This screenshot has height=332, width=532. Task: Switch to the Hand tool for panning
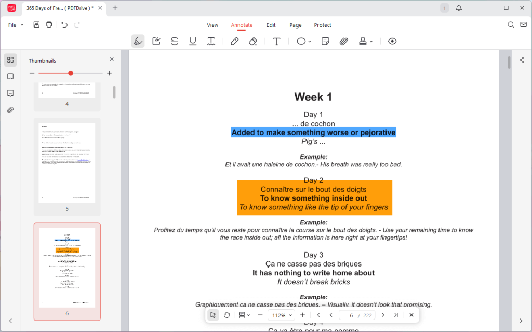[x=226, y=314]
